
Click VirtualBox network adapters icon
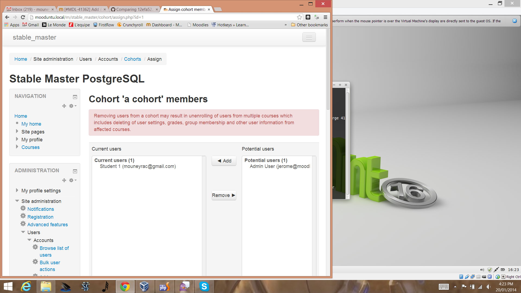pos(472,277)
